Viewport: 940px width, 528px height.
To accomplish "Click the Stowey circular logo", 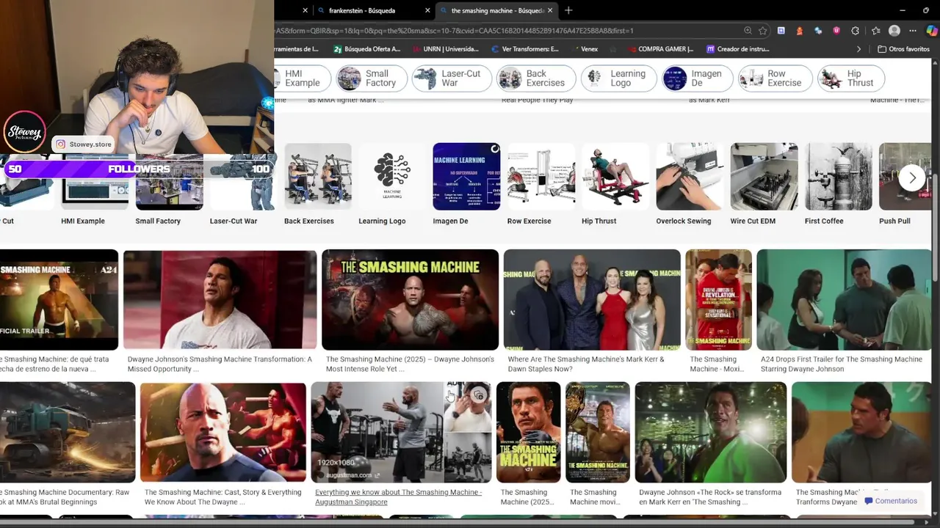I will 24,133.
